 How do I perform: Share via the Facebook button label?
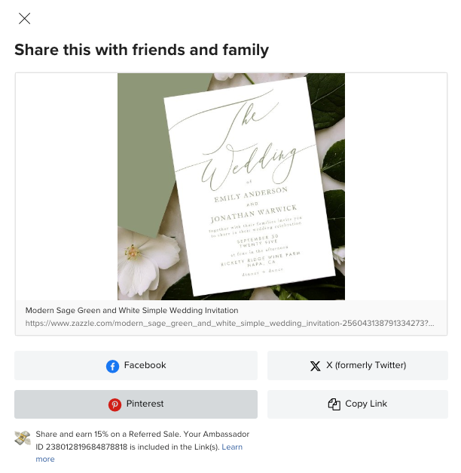pos(145,365)
